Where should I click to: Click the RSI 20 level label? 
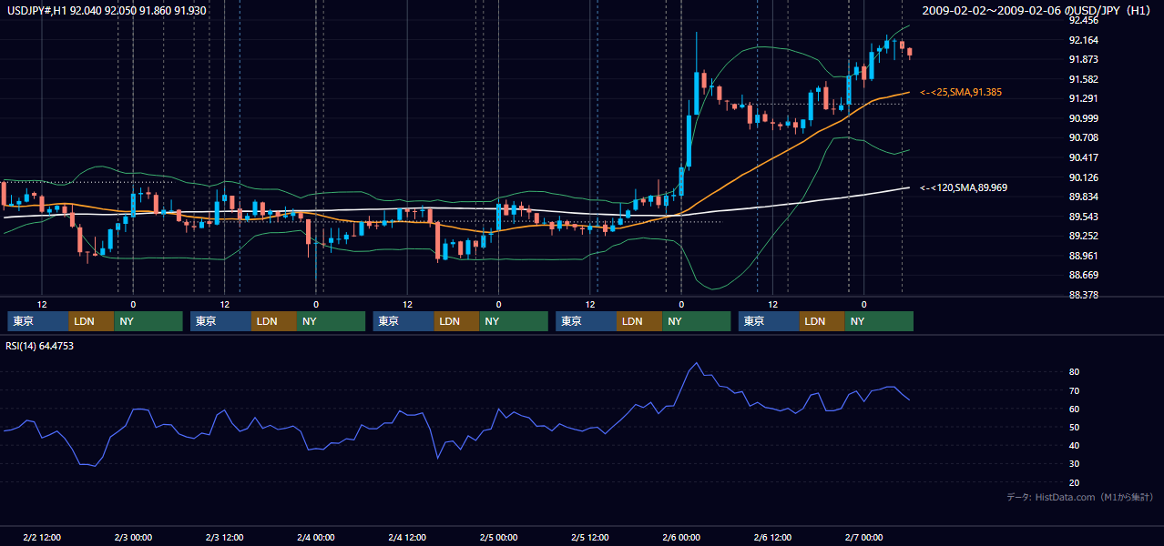click(x=1075, y=482)
